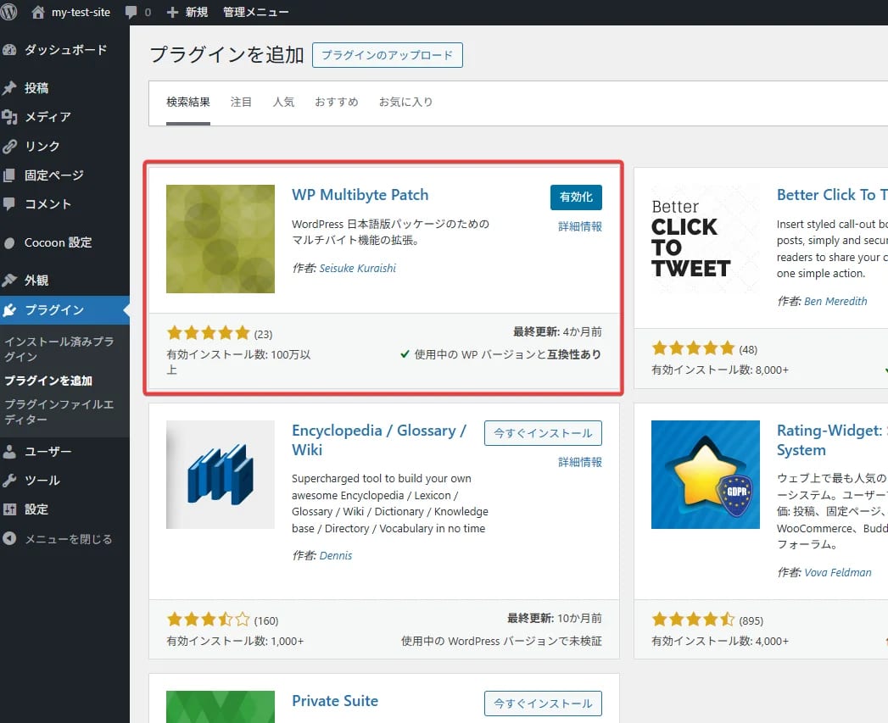Image resolution: width=888 pixels, height=723 pixels.
Task: Click the 有効化 button for WP Multibyte Patch
Action: click(x=576, y=197)
